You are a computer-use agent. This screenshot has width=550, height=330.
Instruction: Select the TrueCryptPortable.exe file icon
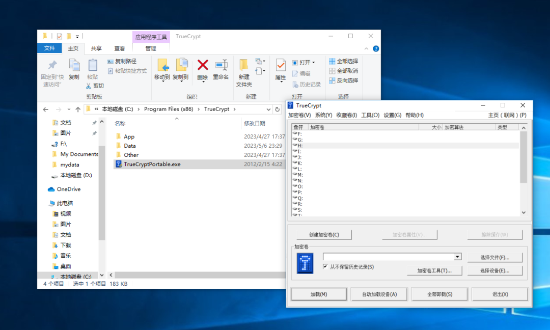click(x=119, y=164)
